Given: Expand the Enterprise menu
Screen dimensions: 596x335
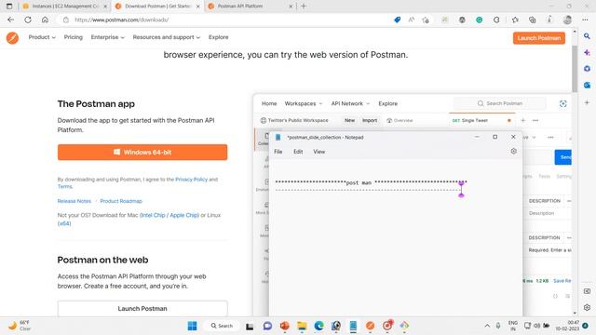Looking at the screenshot, I should coord(107,37).
